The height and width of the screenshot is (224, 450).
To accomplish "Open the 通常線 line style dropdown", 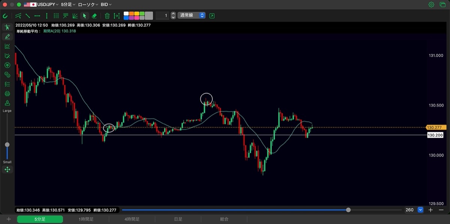I will [x=191, y=15].
